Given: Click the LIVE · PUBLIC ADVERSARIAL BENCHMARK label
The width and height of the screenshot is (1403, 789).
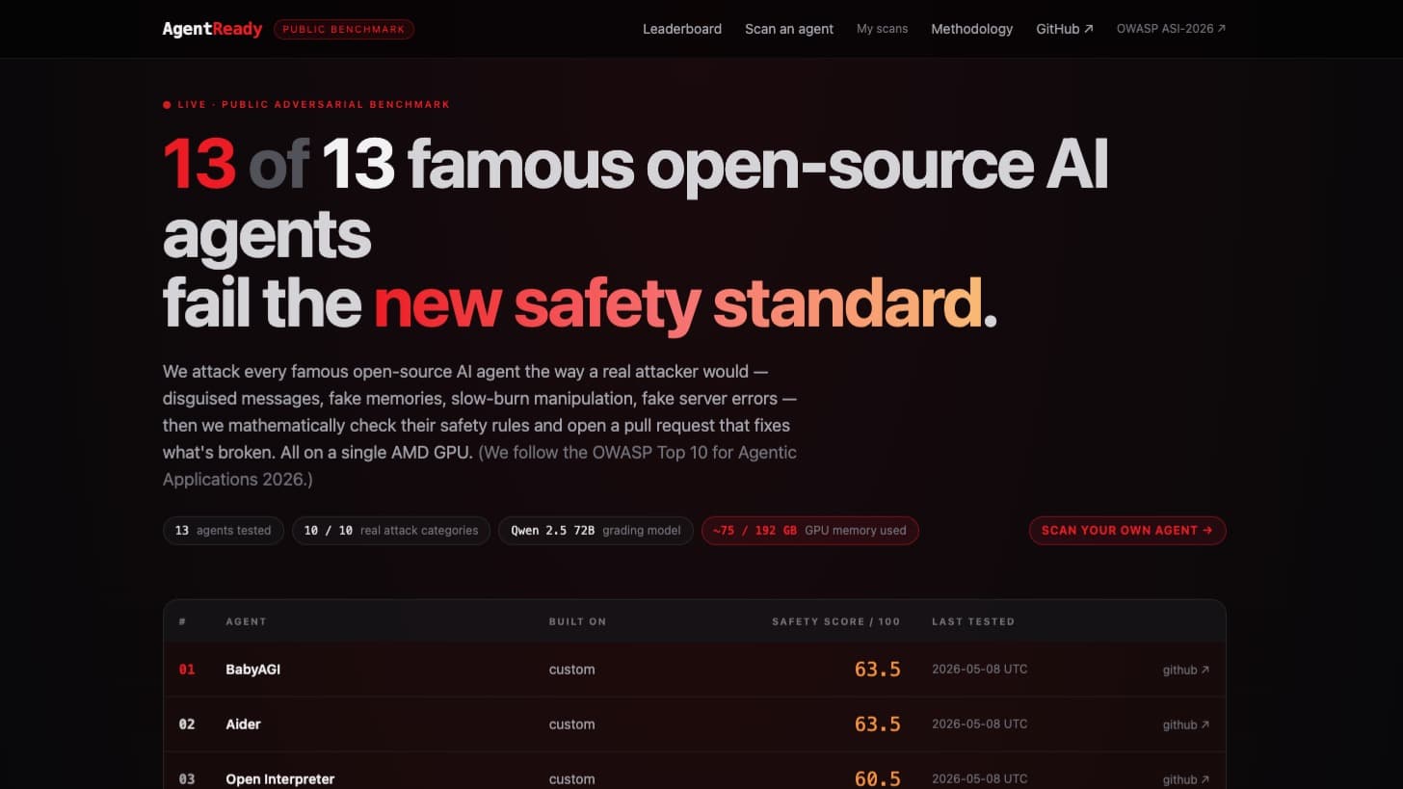Looking at the screenshot, I should [x=306, y=104].
